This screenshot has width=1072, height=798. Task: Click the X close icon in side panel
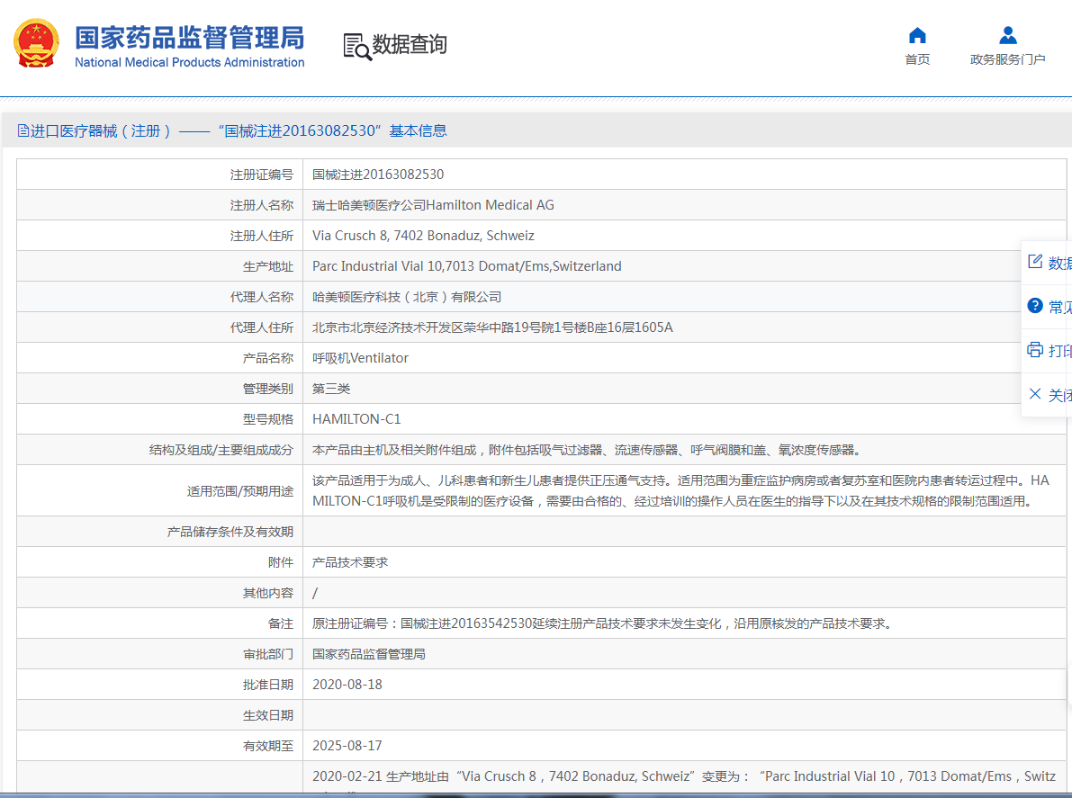1035,394
